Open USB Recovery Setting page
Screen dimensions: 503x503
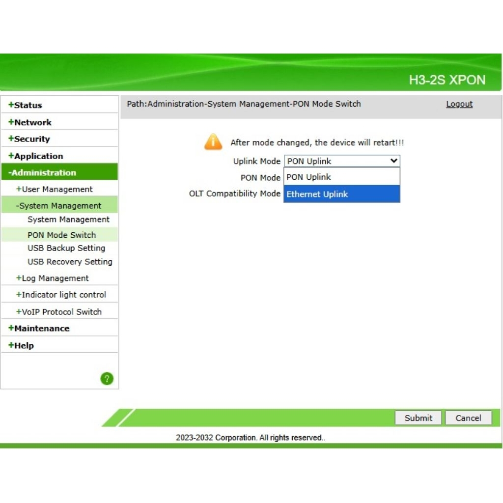tap(70, 262)
